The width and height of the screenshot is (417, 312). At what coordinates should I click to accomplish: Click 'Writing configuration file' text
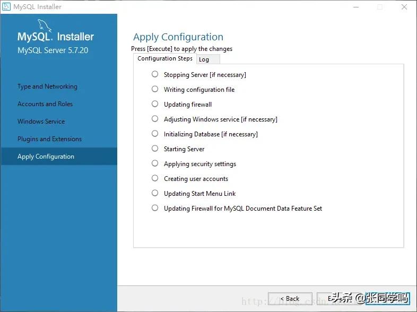click(199, 90)
